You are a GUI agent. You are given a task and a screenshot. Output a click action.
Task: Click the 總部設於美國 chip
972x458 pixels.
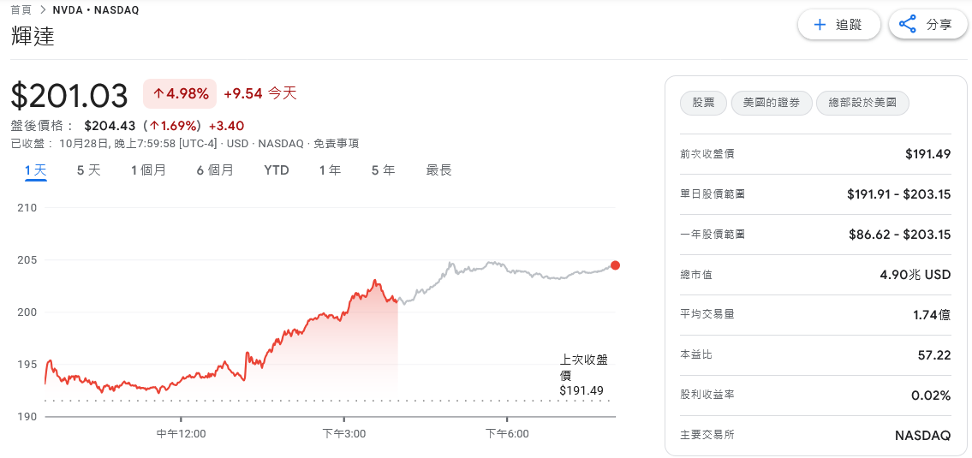(862, 103)
